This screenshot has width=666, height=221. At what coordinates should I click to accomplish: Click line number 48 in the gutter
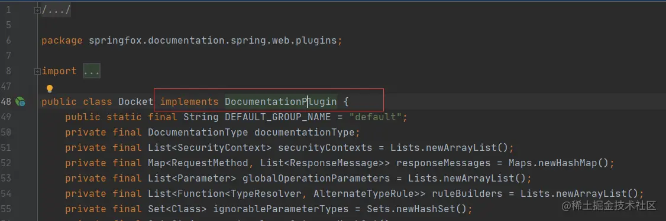(6, 101)
